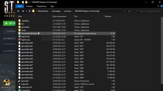The height and width of the screenshot is (91, 163).
Task: Open Explorer help question mark icon
Action: pos(161,6)
